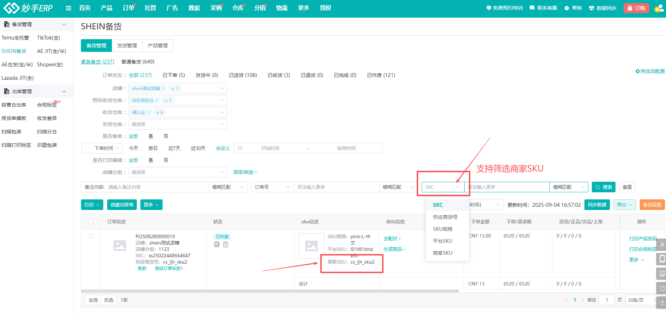The width and height of the screenshot is (666, 313).
Task: Open the user avatar in top right
Action: click(659, 8)
